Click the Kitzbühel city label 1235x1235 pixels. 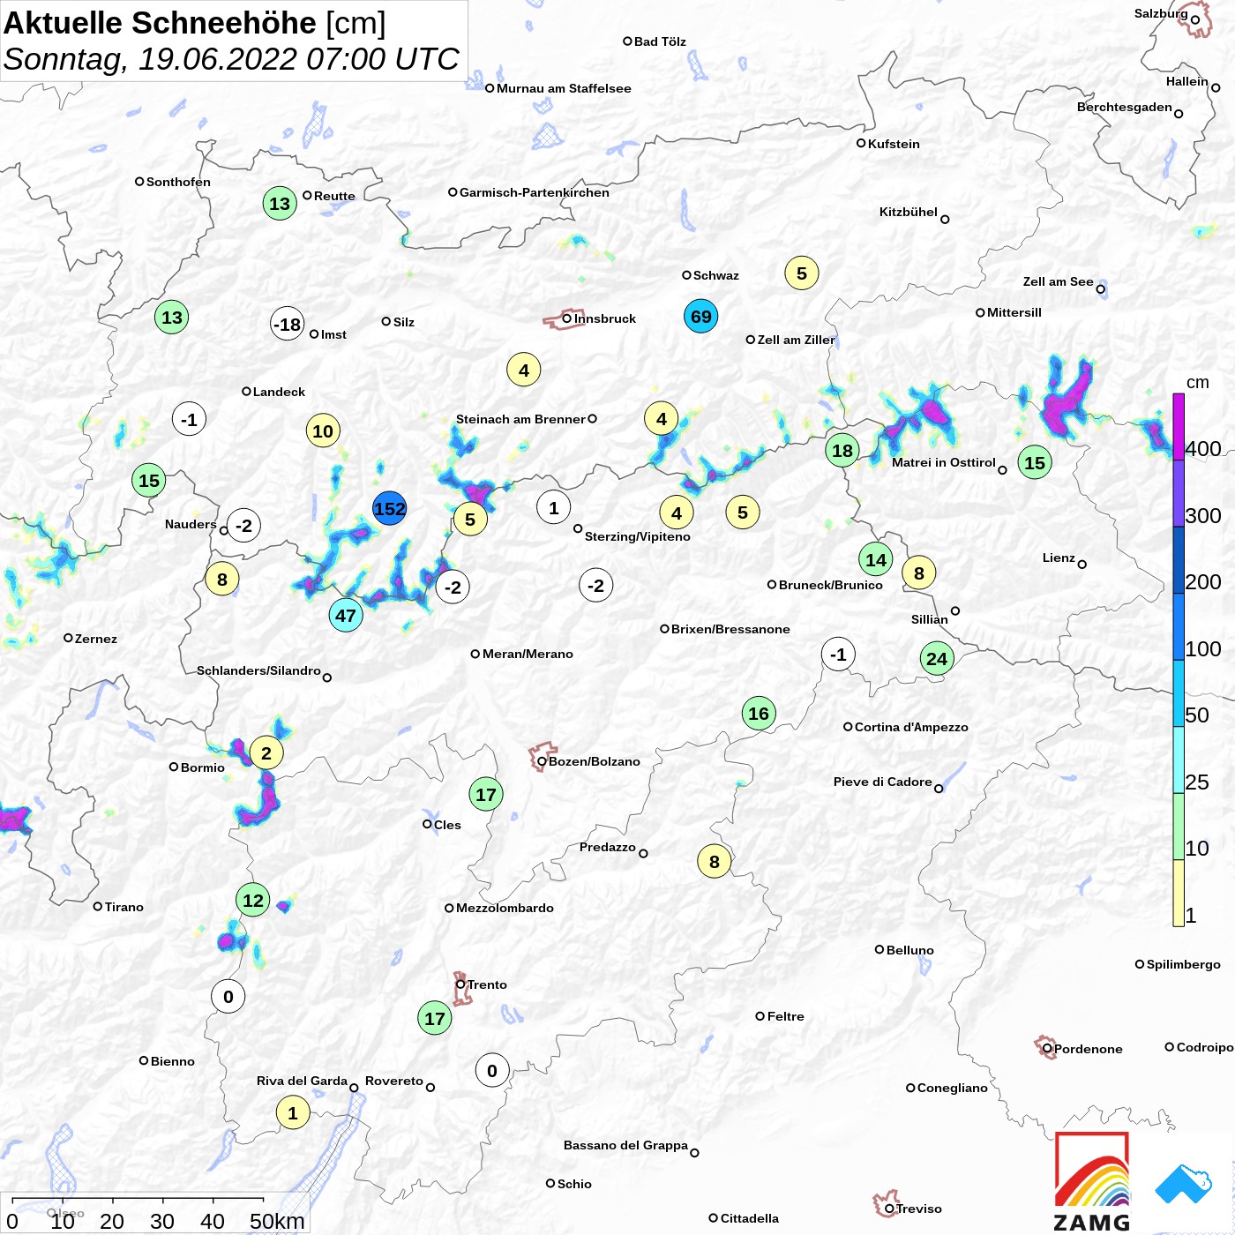coord(909,212)
